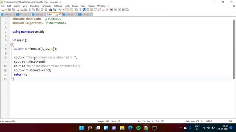236x132 pixels.
Task: Open Microsoft Edge from the taskbar
Action: point(130,128)
